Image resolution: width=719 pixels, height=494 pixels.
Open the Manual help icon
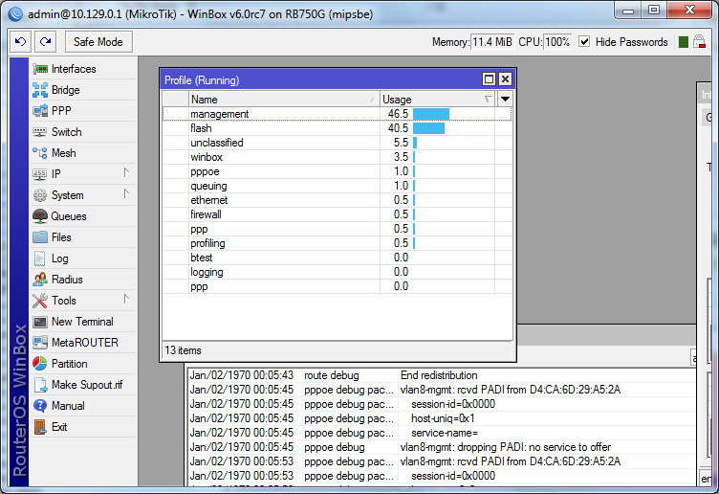pos(40,406)
